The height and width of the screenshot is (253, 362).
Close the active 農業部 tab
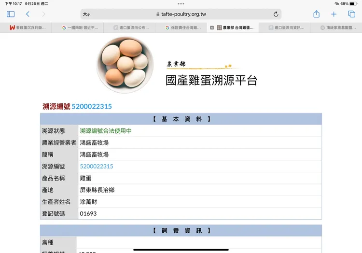(x=212, y=28)
